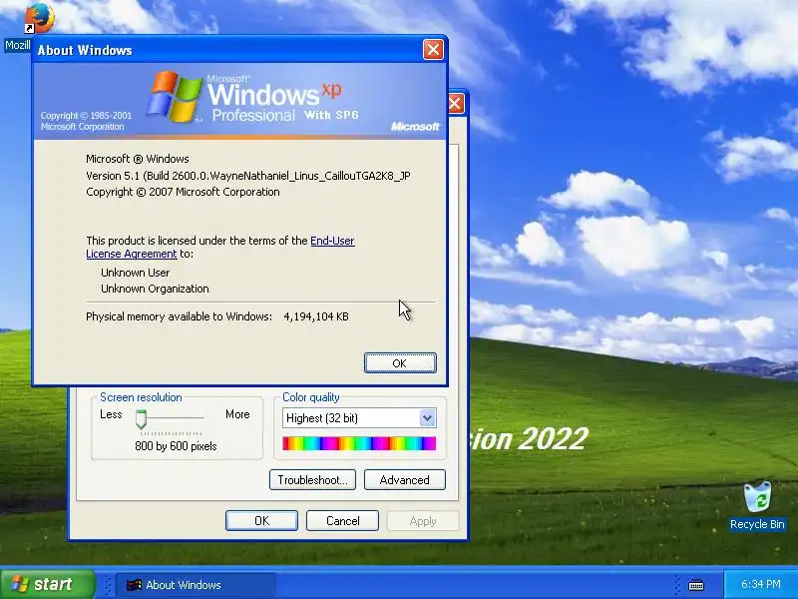
Task: Click the 'Microsoft ® Windows' text line
Action: click(138, 159)
